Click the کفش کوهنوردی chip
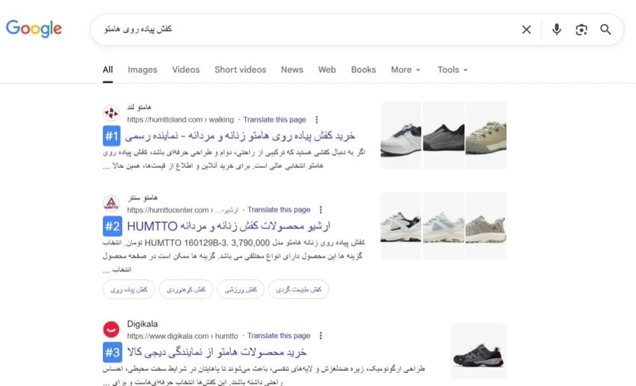 (186, 289)
